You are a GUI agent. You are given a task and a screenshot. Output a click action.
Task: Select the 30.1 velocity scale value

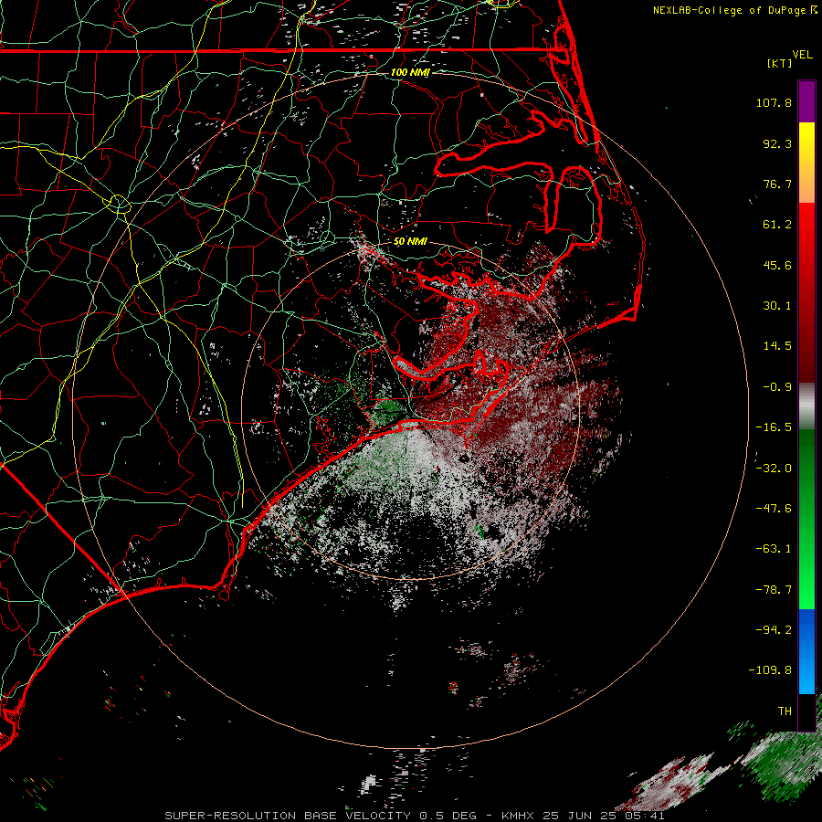pyautogui.click(x=777, y=306)
